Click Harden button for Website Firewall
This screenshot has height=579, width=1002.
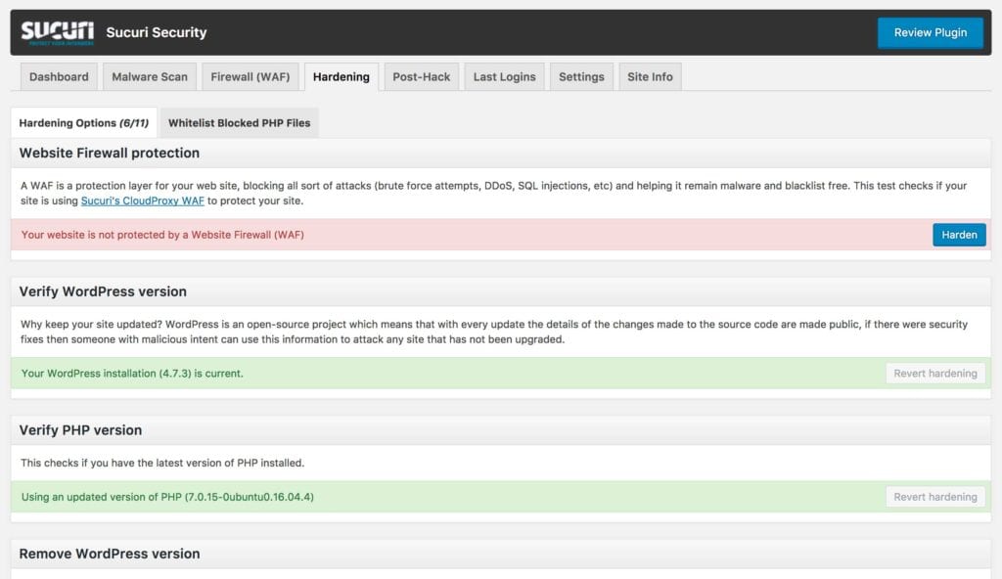click(x=959, y=235)
